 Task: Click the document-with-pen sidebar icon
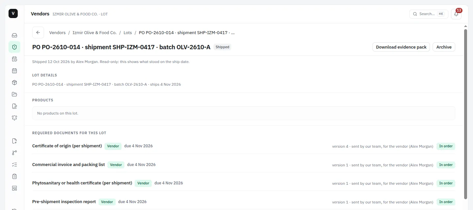coord(14,106)
